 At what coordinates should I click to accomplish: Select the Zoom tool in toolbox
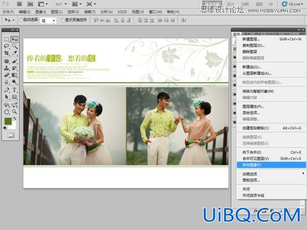14,112
